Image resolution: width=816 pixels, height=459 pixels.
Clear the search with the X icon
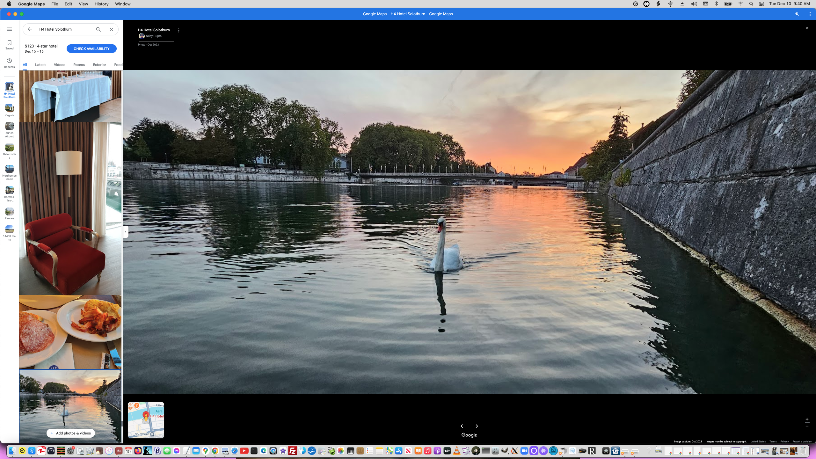pos(111,29)
